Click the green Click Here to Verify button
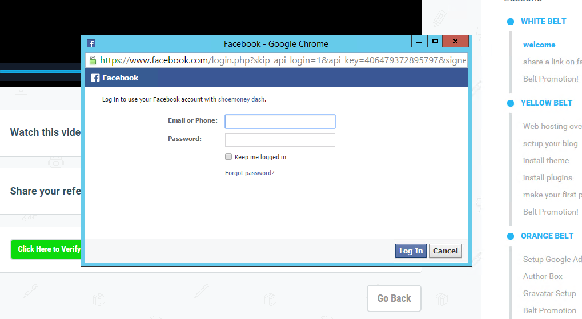 (46, 249)
